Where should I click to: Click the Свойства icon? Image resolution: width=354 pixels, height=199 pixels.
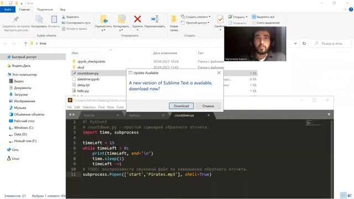pos(220,19)
